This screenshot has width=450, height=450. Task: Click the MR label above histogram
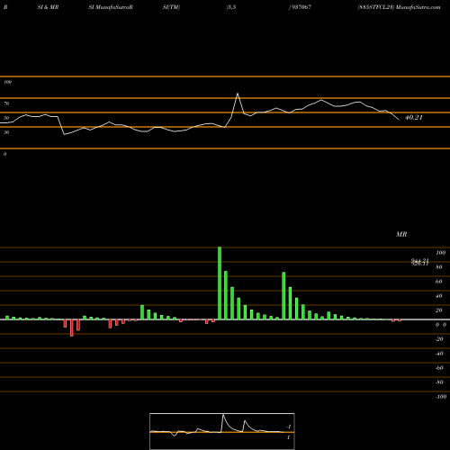[401, 234]
